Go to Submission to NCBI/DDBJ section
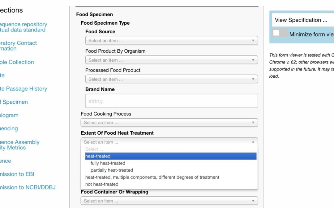Image resolution: width=334 pixels, height=208 pixels. pyautogui.click(x=28, y=187)
